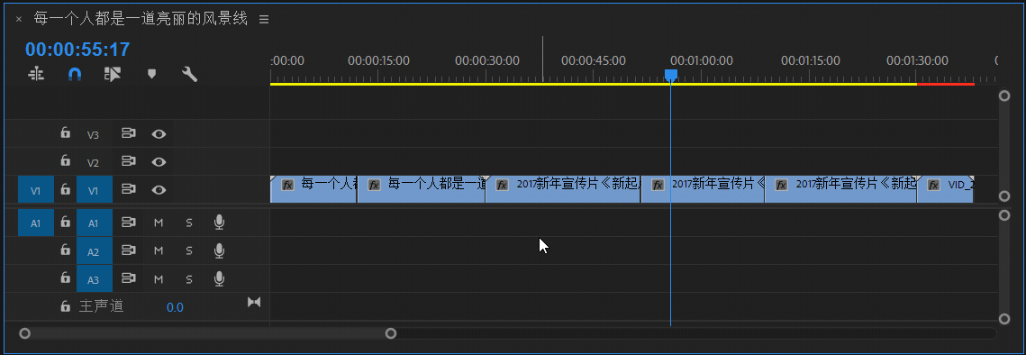Toggle A2 track targeting button

point(95,251)
